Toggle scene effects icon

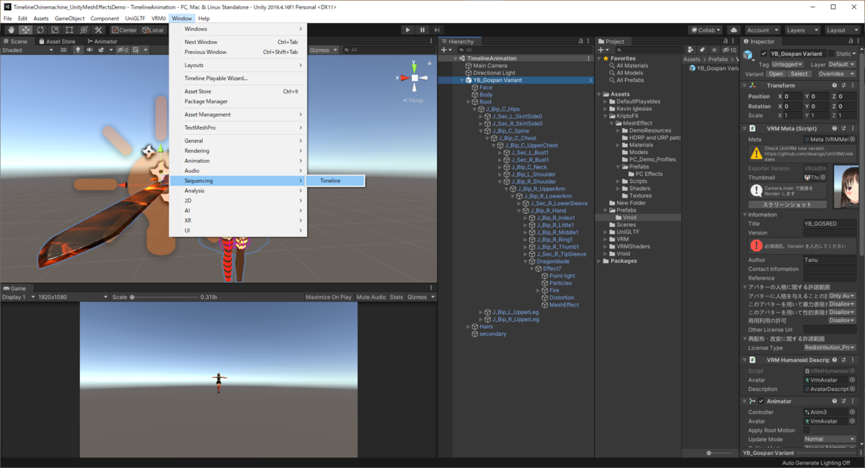102,50
